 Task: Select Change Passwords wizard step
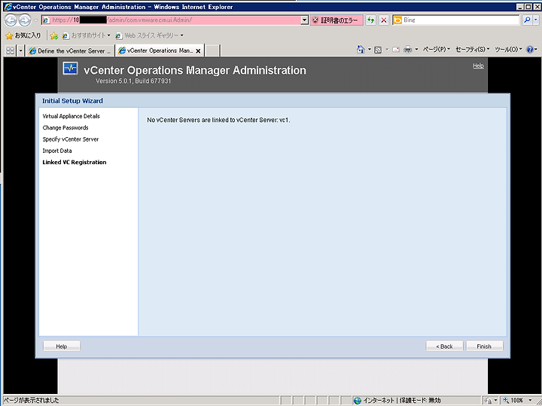click(x=65, y=127)
